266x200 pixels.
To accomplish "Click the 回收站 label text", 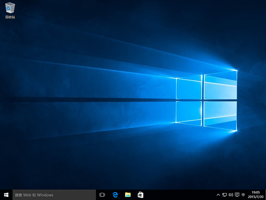I will pyautogui.click(x=9, y=17).
